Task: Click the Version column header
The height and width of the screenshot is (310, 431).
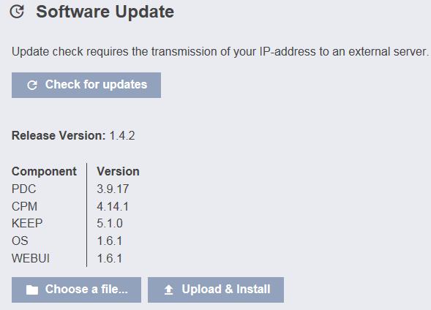Action: [118, 171]
